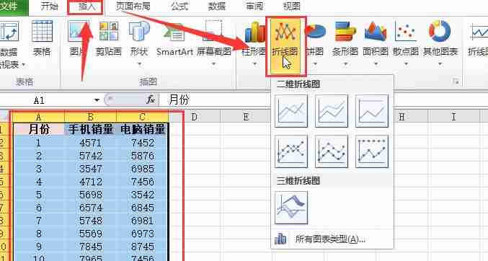Open the 页面布局 ribbon tab
The width and height of the screenshot is (488, 261).
click(133, 6)
